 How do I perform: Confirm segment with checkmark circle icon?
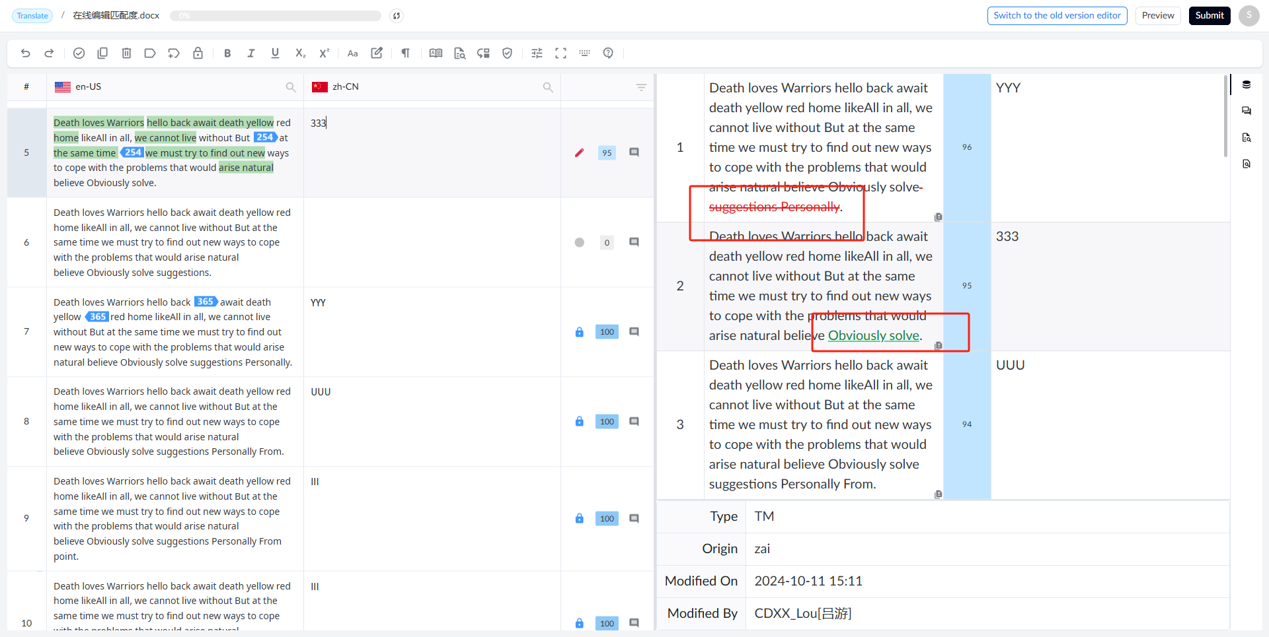(79, 53)
